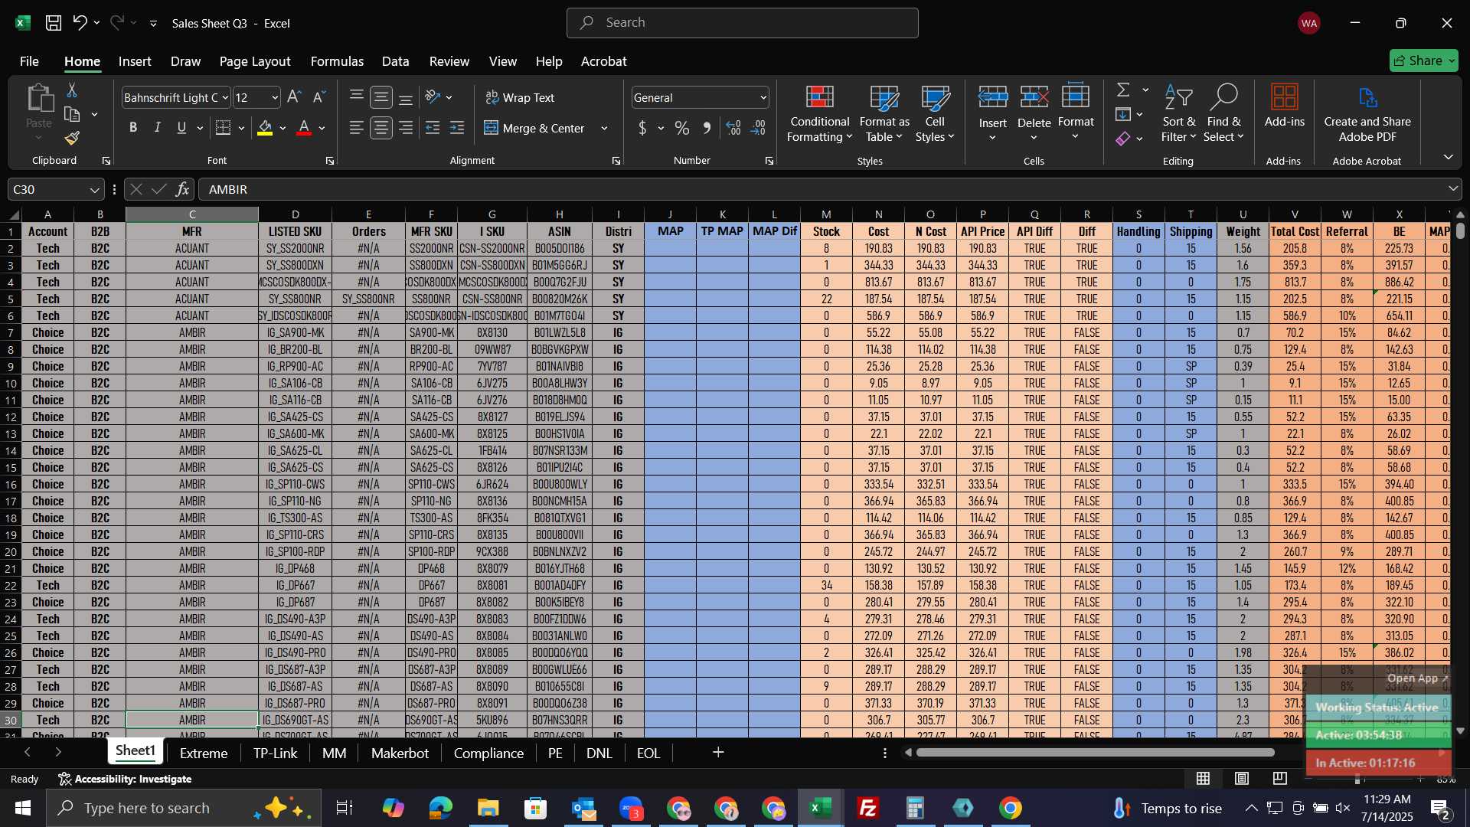Viewport: 1470px width, 827px height.
Task: Toggle Italic formatting
Action: point(158,129)
